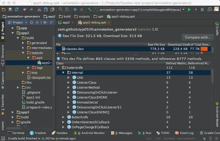Click the Project tree horizontal scrollbar
Image resolution: width=220 pixels, height=141 pixels.
click(13, 128)
